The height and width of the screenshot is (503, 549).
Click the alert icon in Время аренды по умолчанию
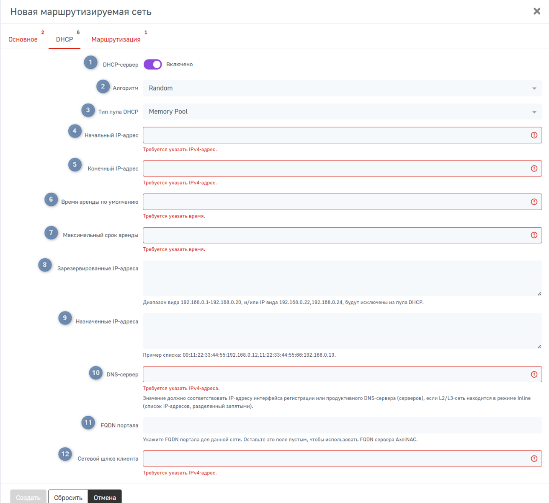coord(534,202)
